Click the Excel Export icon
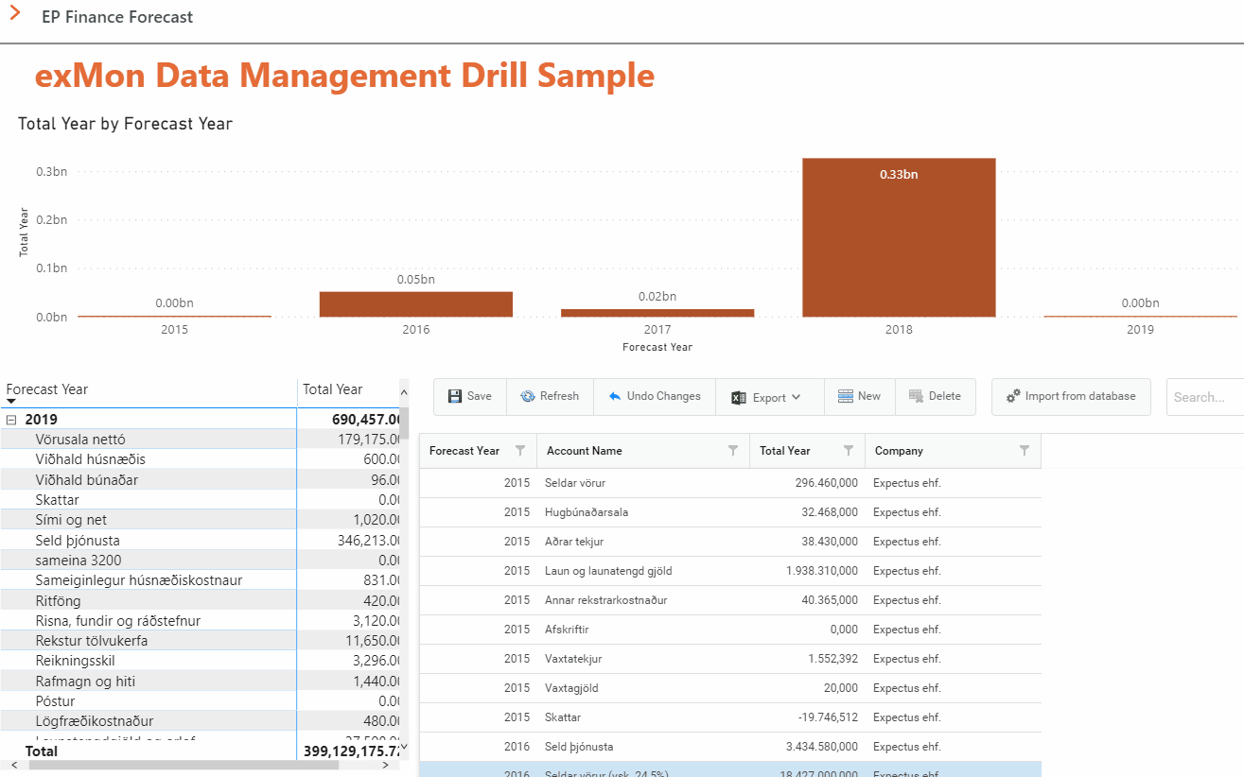Image resolution: width=1244 pixels, height=777 pixels. pyautogui.click(x=739, y=398)
